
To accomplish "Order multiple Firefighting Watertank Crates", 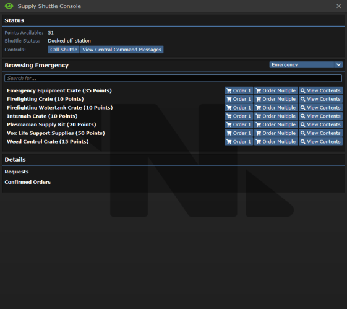I will coord(276,107).
